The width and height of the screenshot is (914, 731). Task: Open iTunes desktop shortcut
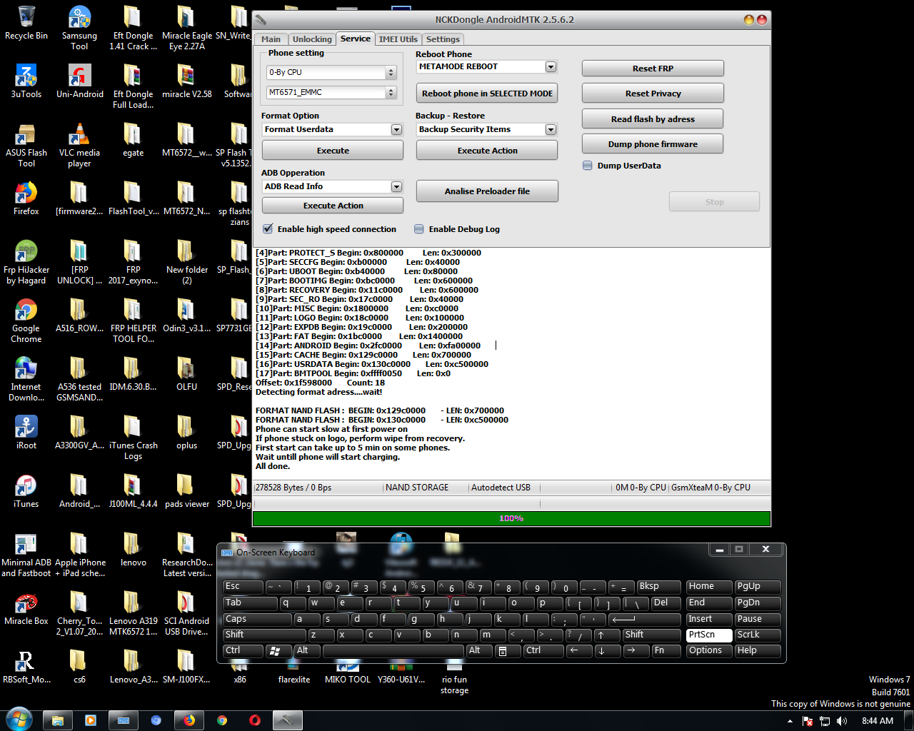pos(26,491)
